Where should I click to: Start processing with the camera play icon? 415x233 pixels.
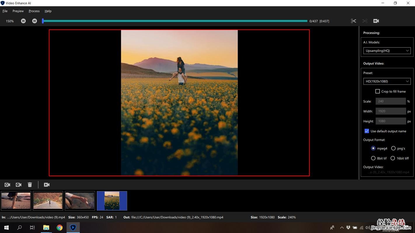pyautogui.click(x=47, y=185)
